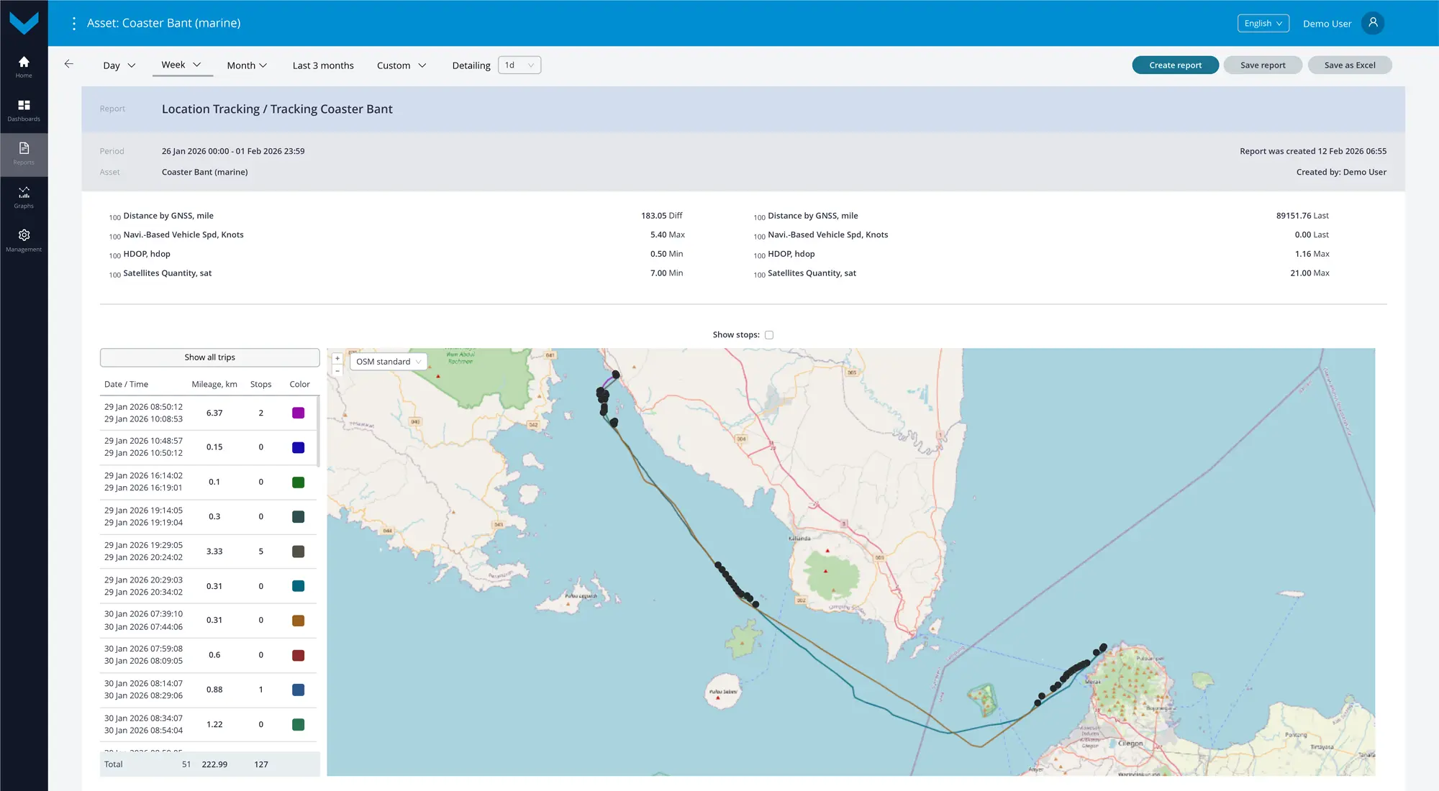Open the OSM standard map selector
This screenshot has width=1439, height=791.
pos(389,362)
